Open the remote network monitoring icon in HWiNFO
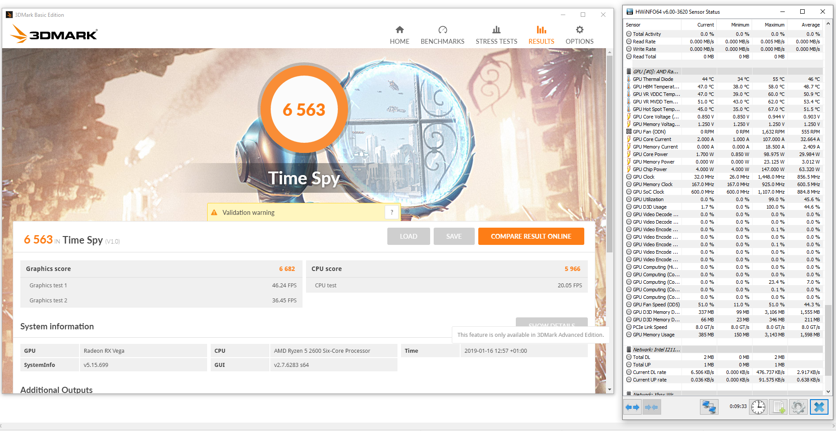Viewport: 836px width, 431px height. pyautogui.click(x=709, y=407)
